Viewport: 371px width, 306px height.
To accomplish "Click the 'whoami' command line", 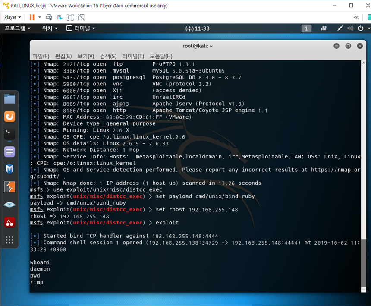I will click(x=40, y=262).
